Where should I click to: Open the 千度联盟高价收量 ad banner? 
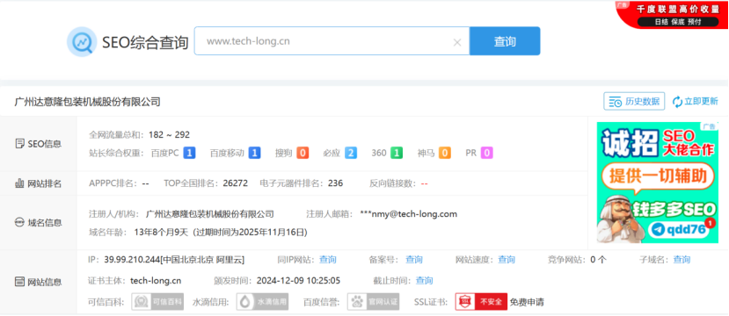click(673, 15)
